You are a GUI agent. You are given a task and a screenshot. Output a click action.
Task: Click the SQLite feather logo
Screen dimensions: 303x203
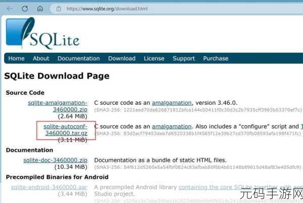coord(43,33)
